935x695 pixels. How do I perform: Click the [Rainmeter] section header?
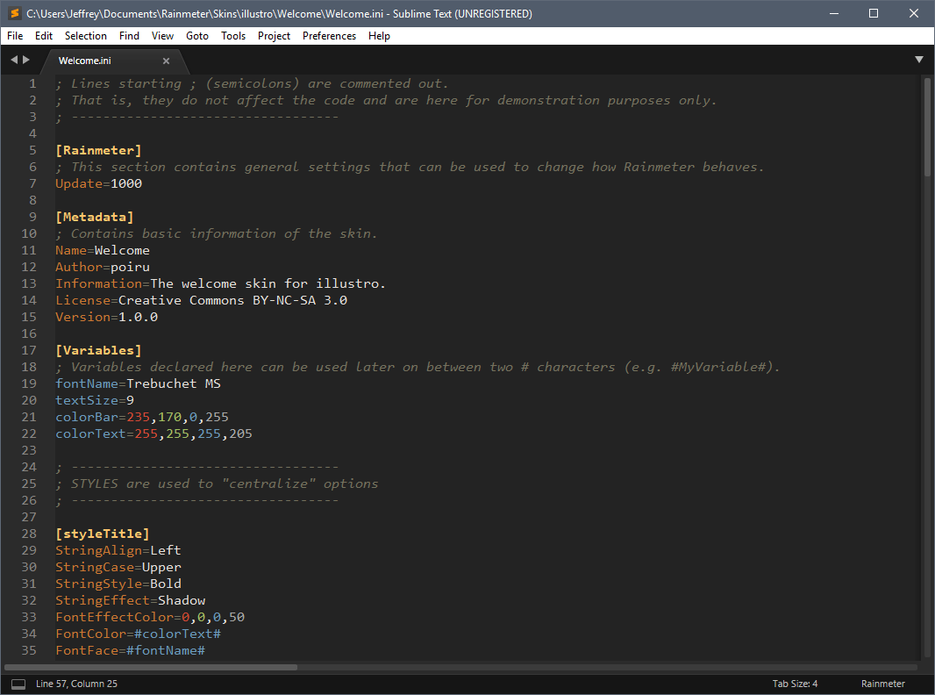98,150
